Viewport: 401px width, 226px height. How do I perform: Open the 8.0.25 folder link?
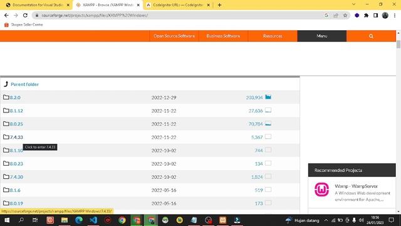pyautogui.click(x=16, y=124)
